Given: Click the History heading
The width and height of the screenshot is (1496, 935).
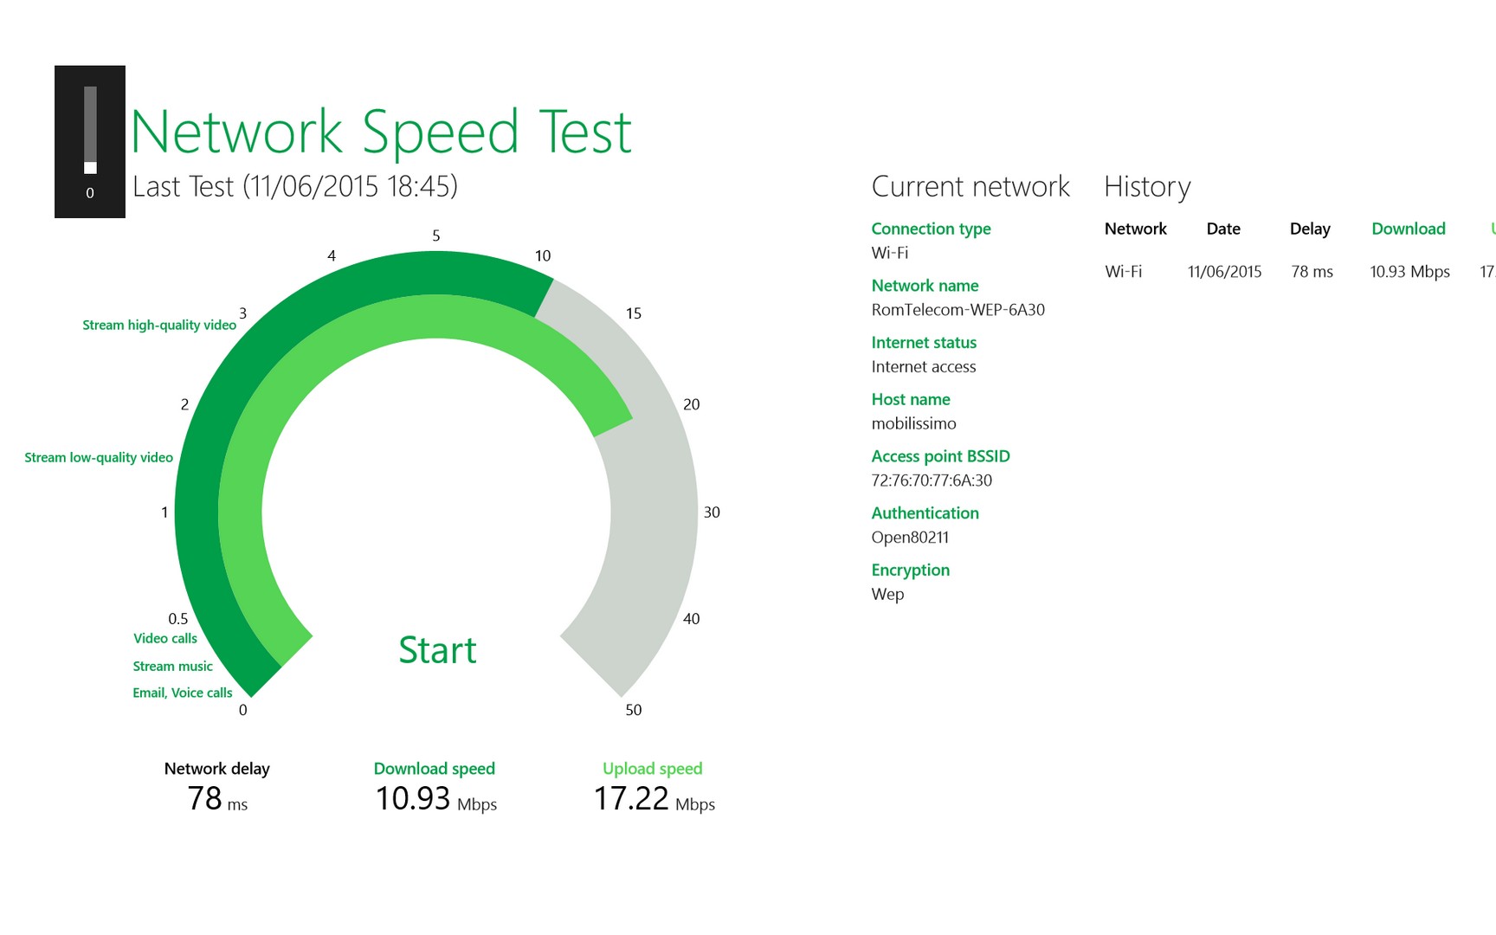Looking at the screenshot, I should pyautogui.click(x=1147, y=187).
